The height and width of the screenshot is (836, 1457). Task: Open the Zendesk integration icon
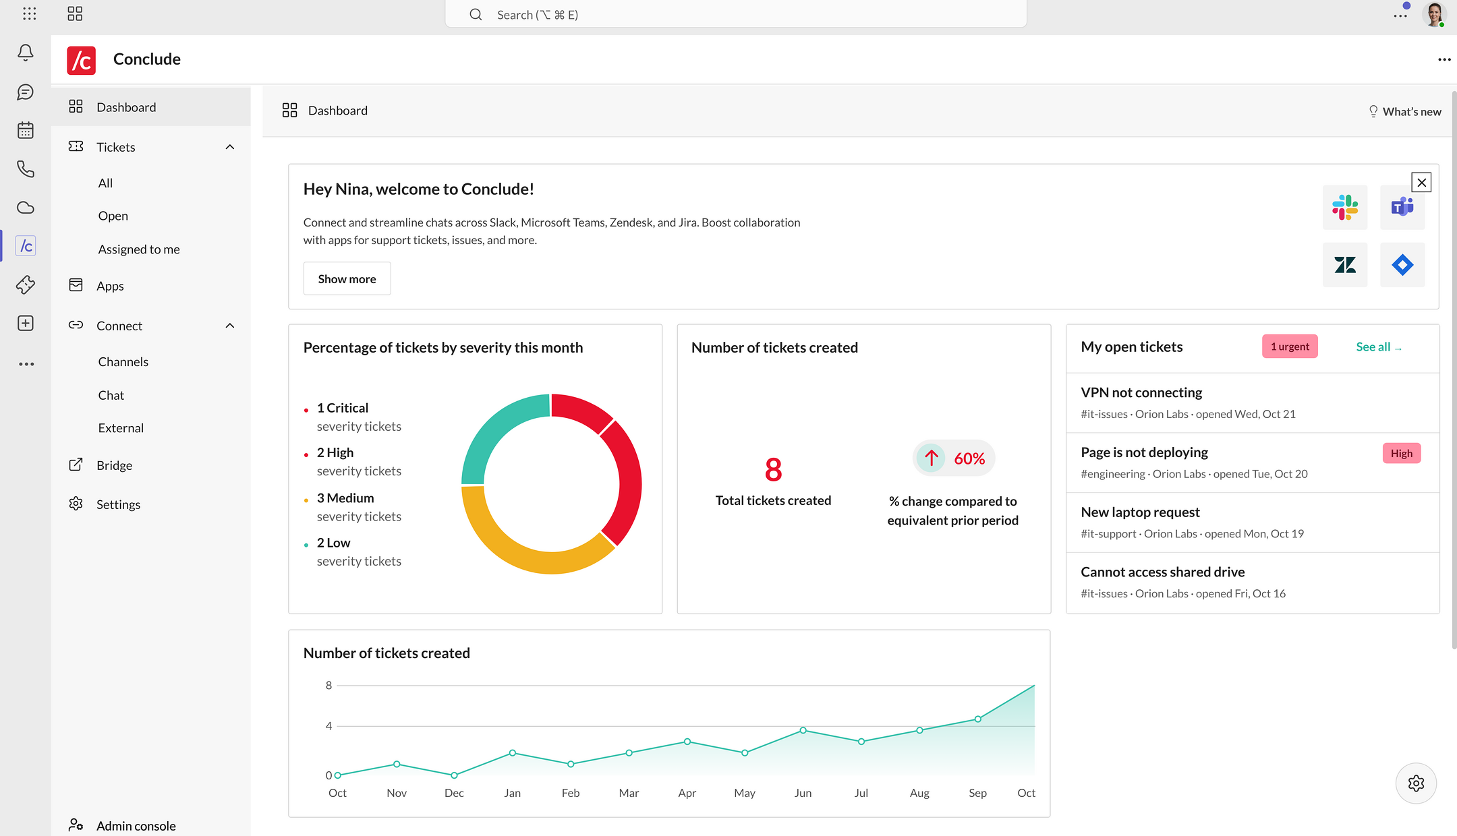[x=1345, y=265]
